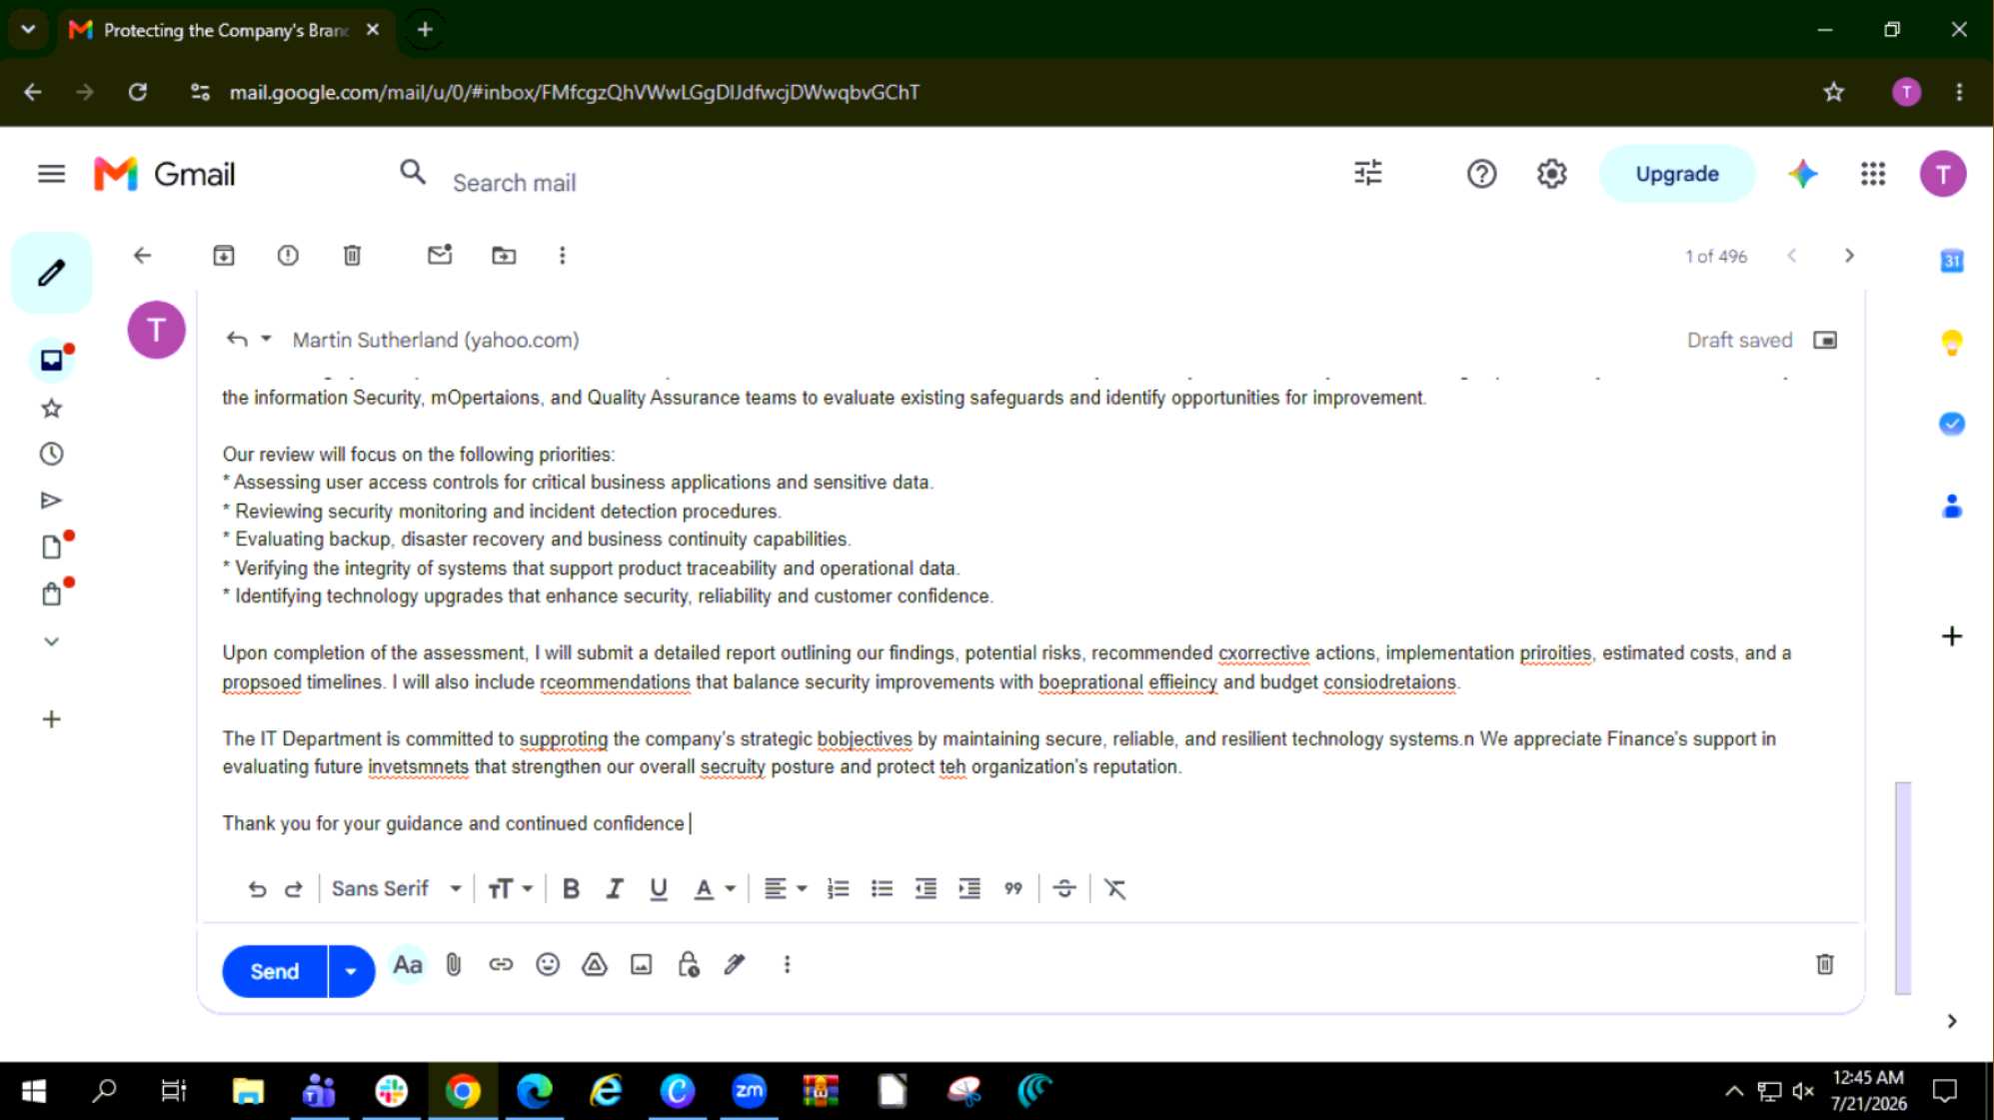Report this email as spam
The height and width of the screenshot is (1120, 1994).
(288, 256)
